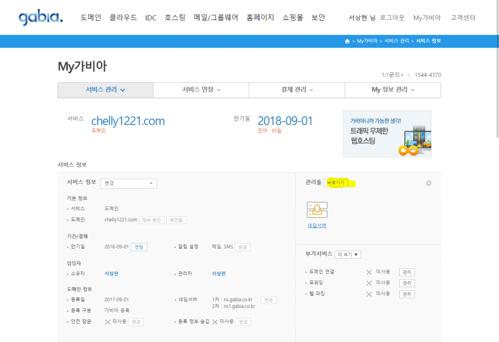The image size is (499, 342).
Task: Click the 네임서버 text link
Action: click(317, 226)
